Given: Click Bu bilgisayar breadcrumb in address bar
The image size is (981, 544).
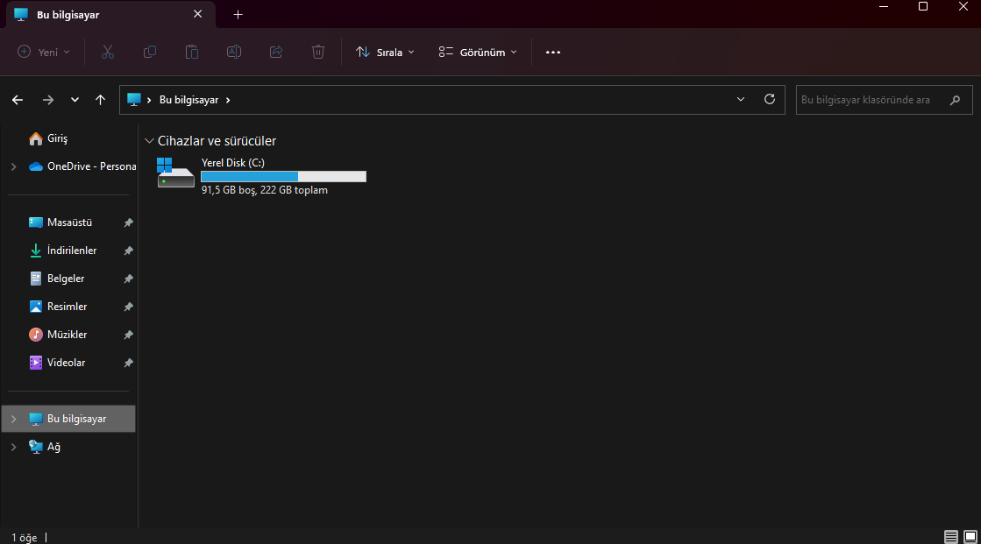Looking at the screenshot, I should 189,100.
